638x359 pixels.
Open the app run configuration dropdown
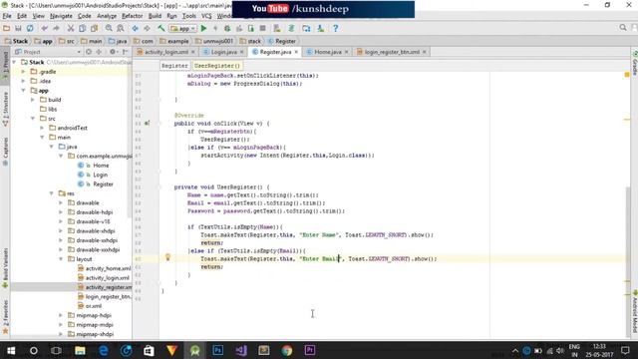[x=183, y=28]
